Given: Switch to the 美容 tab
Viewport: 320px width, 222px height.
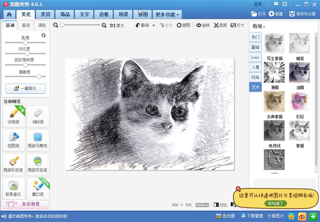Looking at the screenshot, I should [45, 15].
